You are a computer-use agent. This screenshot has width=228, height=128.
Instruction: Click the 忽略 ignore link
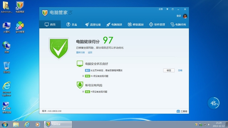[x=180, y=70]
